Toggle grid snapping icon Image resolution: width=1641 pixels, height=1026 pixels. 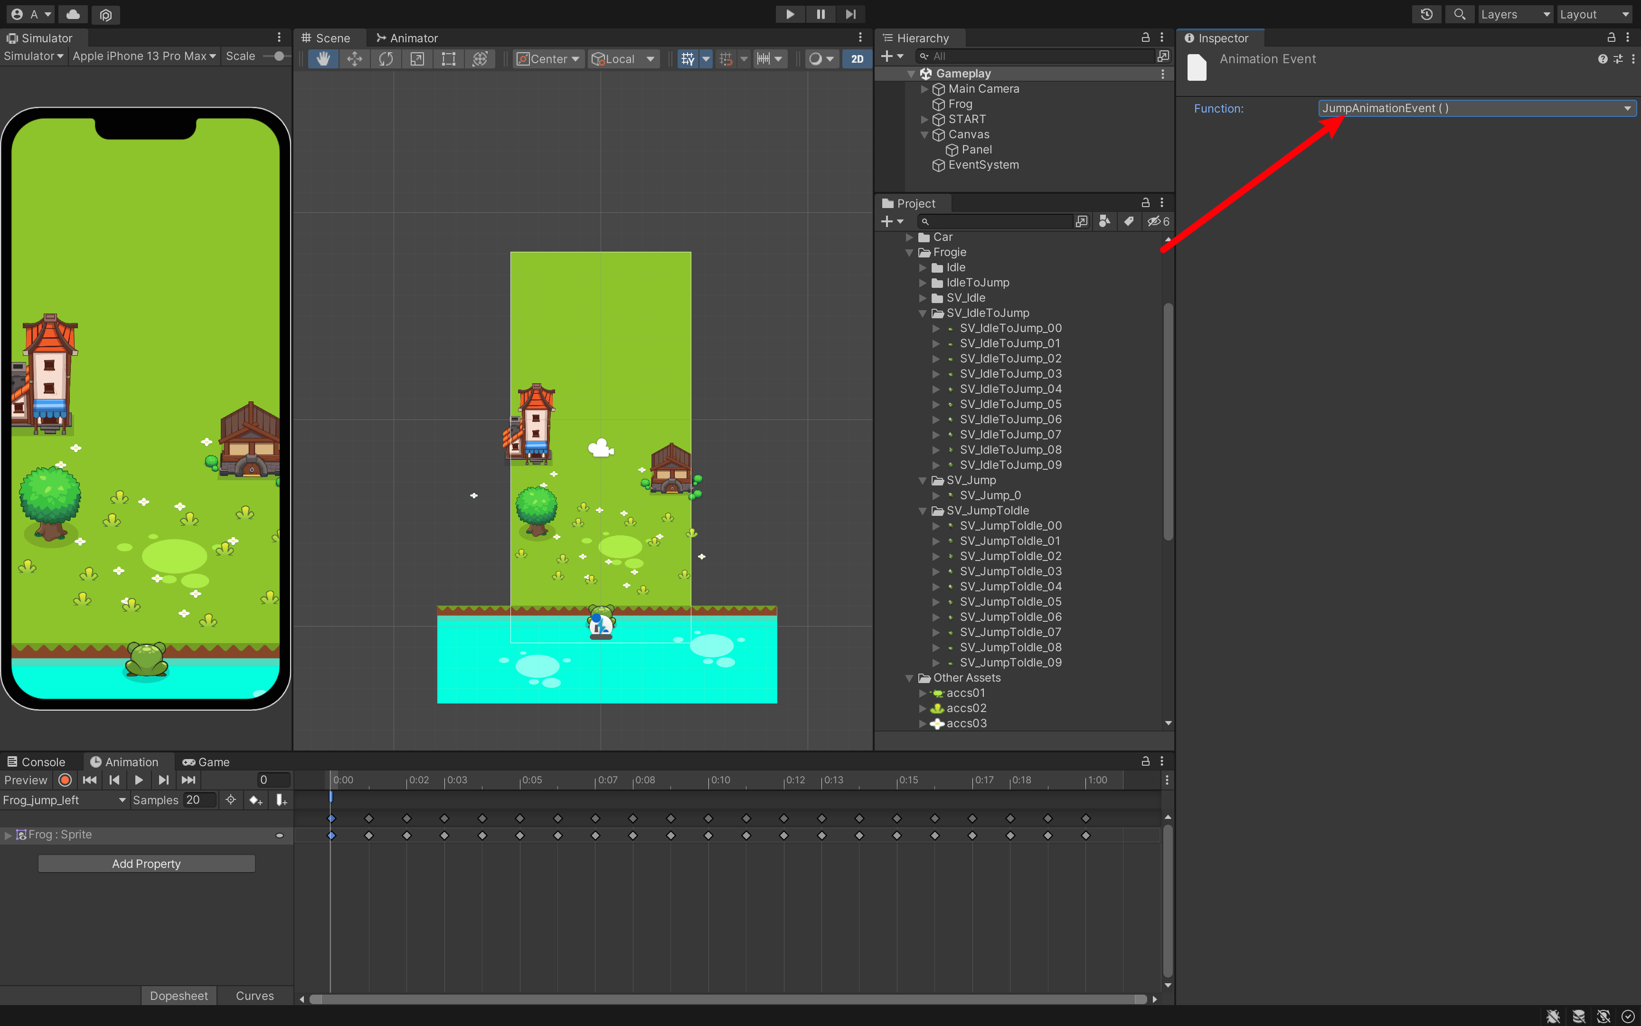coord(726,59)
